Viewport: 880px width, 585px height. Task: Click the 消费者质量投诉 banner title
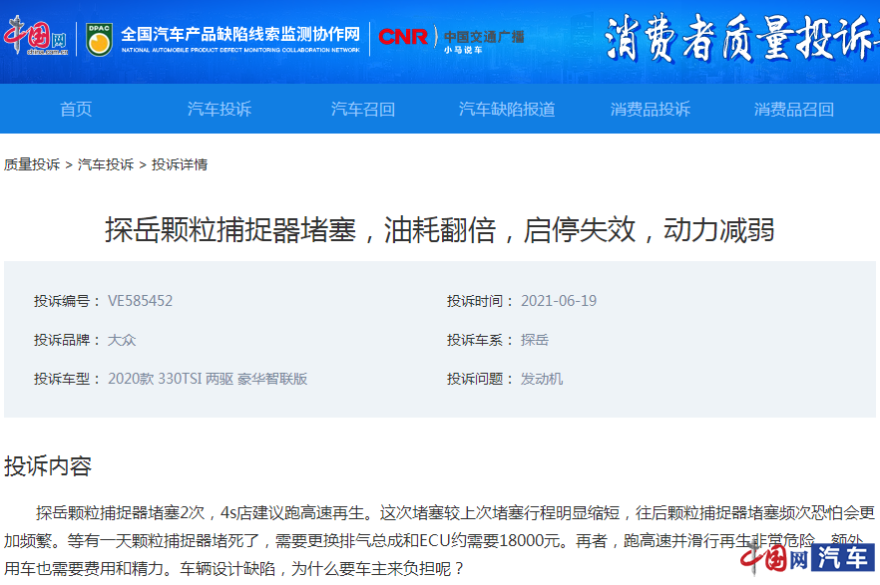coord(740,41)
